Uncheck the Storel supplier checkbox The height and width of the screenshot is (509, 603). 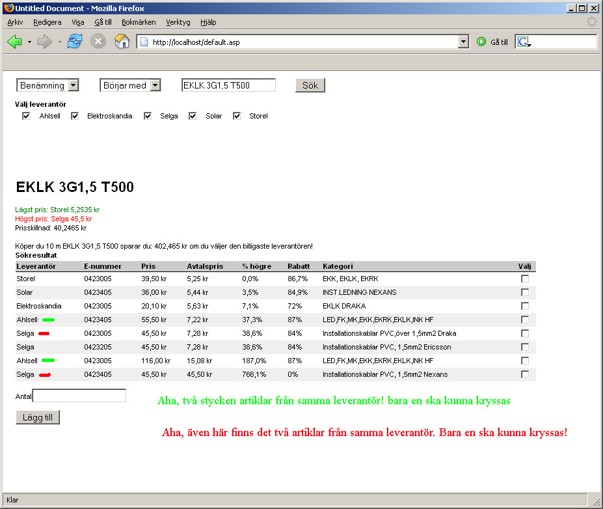[237, 116]
